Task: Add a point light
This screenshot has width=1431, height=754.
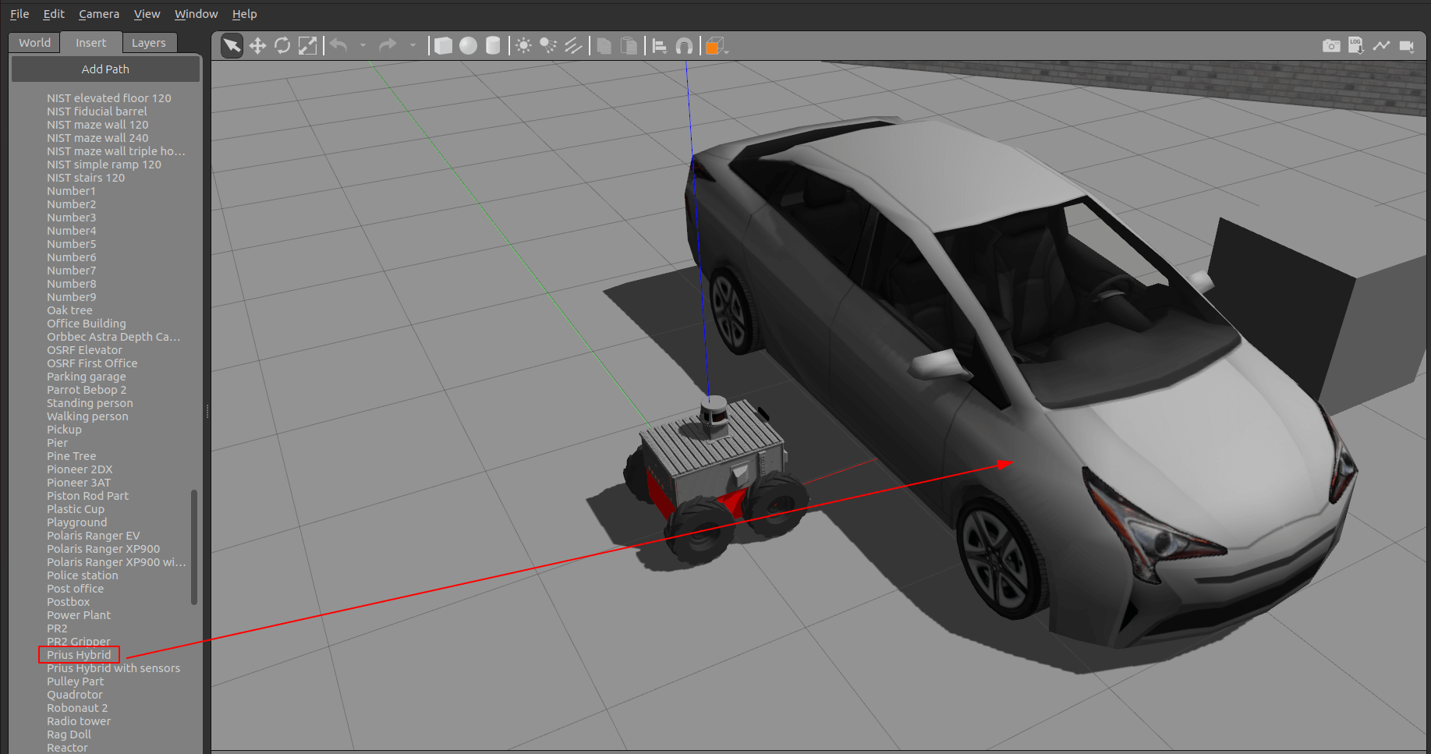Action: coord(524,46)
